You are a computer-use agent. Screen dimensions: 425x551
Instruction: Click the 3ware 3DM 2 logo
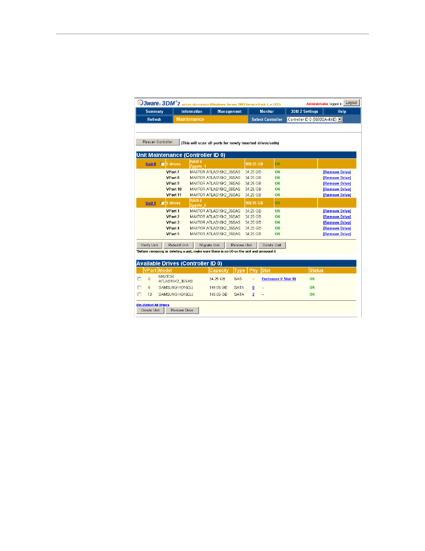[x=159, y=103]
